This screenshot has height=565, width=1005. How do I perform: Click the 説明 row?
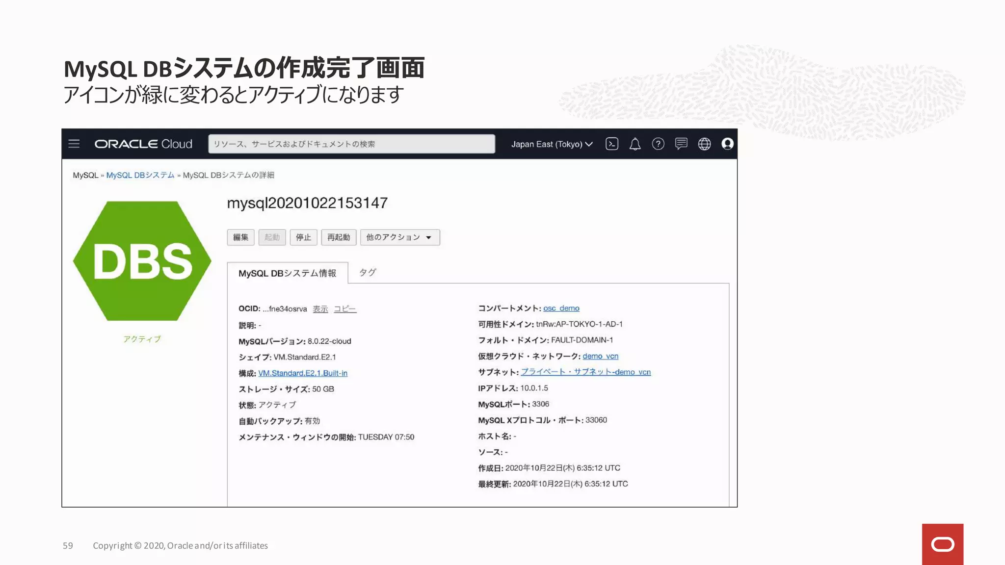(250, 325)
